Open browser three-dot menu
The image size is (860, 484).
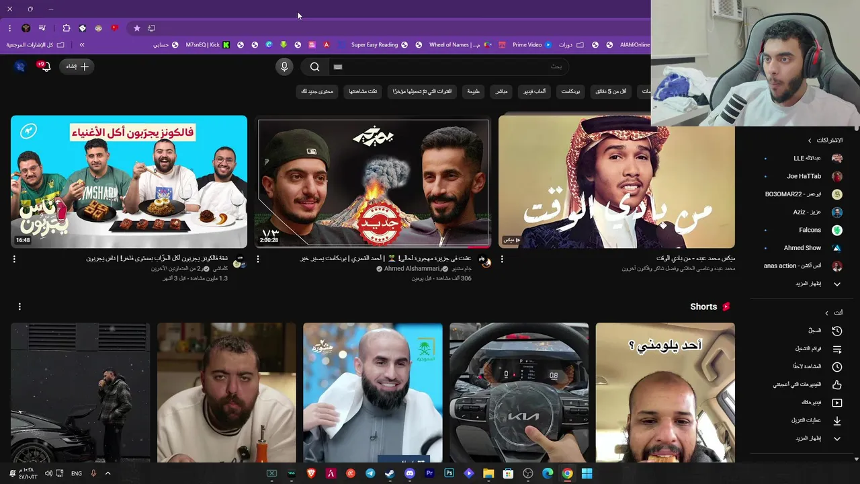9,28
